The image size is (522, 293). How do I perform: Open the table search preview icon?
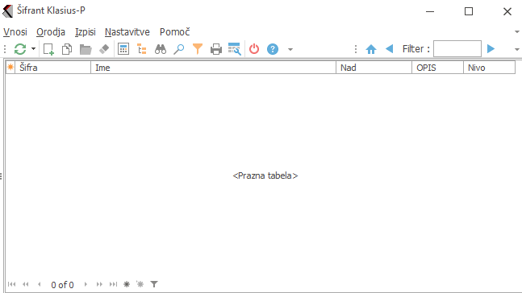(x=234, y=49)
